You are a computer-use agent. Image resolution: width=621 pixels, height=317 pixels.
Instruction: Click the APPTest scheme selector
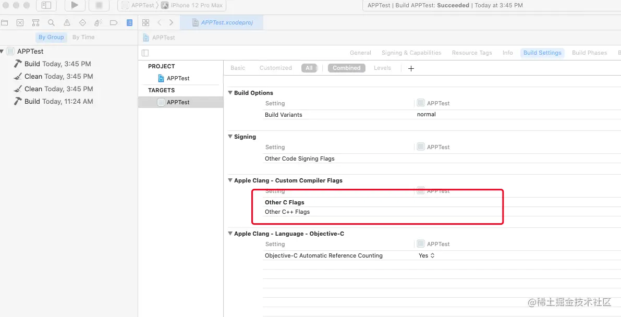click(138, 5)
